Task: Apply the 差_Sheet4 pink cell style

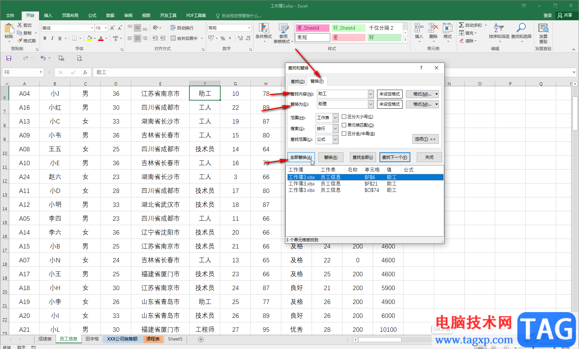Action: [313, 28]
